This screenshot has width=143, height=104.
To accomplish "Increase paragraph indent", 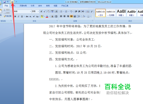I will [79, 11].
